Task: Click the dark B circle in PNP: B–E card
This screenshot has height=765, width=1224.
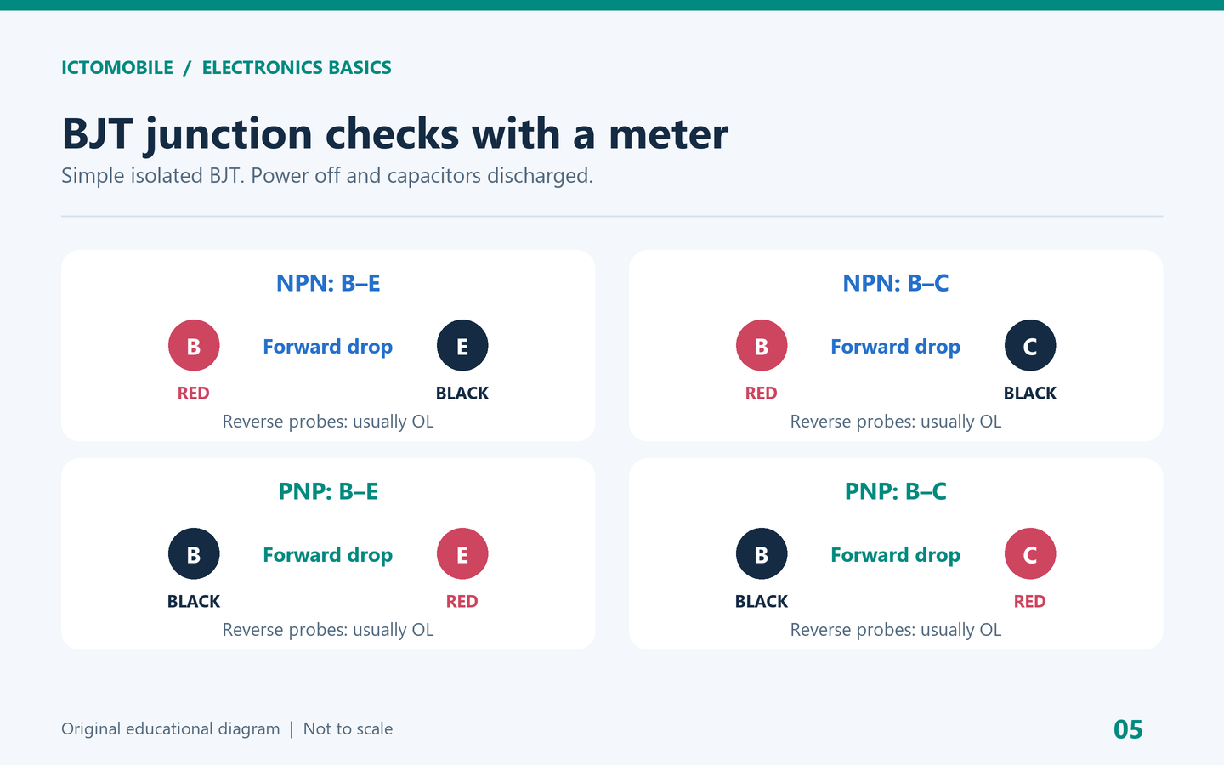Action: [194, 554]
